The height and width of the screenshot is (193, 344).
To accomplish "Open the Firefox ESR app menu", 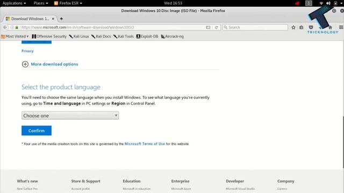I will [x=68, y=3].
